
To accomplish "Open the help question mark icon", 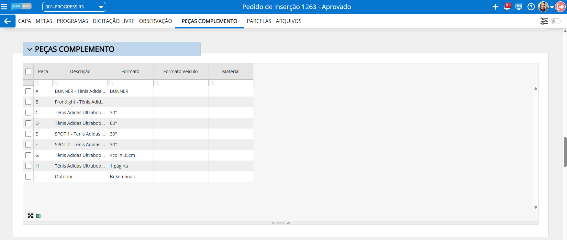I will point(531,7).
